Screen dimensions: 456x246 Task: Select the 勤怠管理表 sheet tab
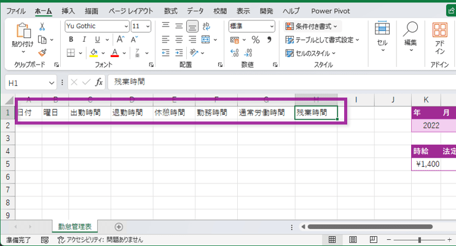[75, 226]
